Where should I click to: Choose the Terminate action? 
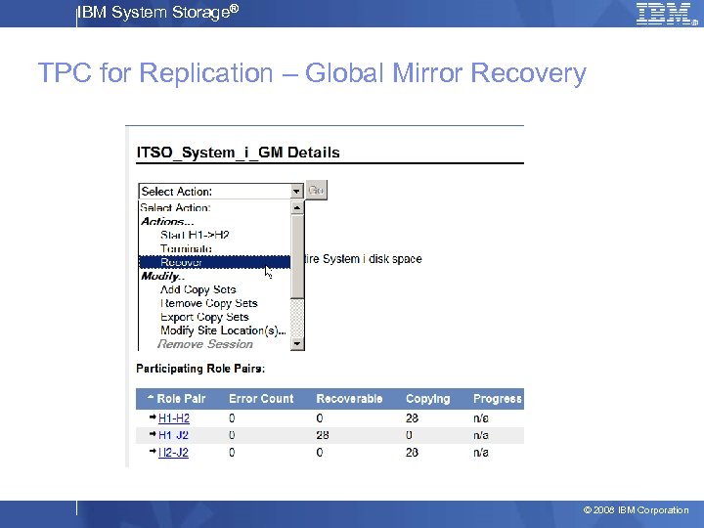(186, 248)
